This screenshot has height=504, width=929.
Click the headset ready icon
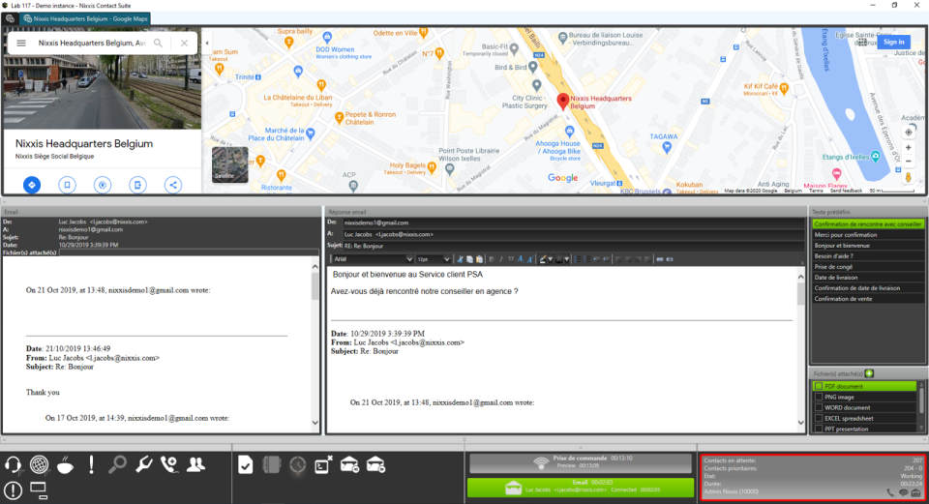pos(13,465)
